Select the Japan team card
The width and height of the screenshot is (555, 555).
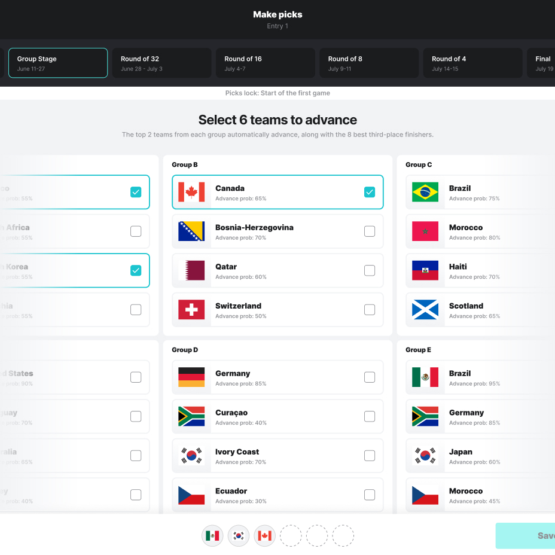click(x=480, y=456)
